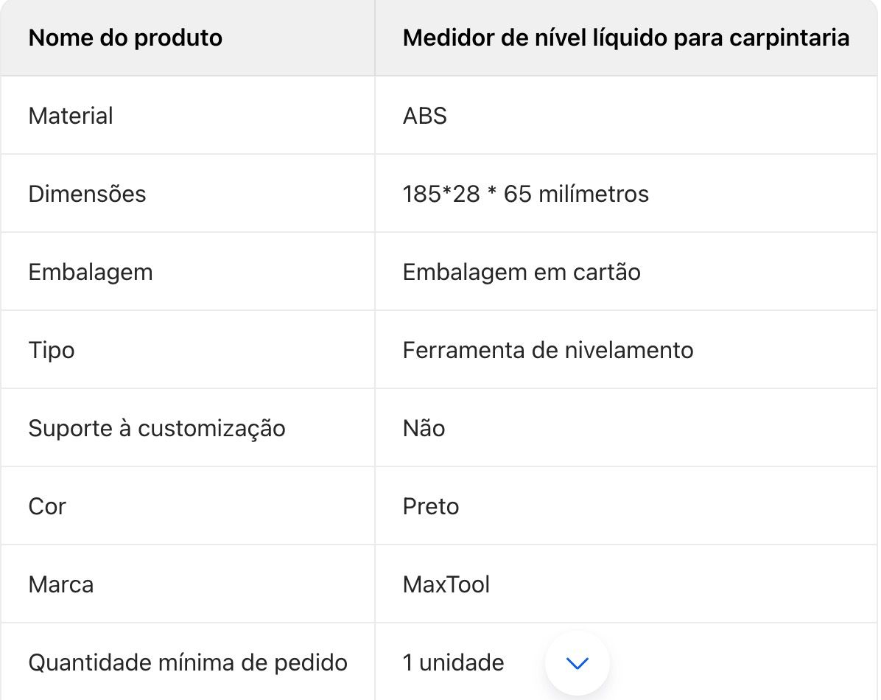Select the product name 'Medidor de nível líquido para carpintaria'
Screen dimensions: 881x700
click(626, 38)
